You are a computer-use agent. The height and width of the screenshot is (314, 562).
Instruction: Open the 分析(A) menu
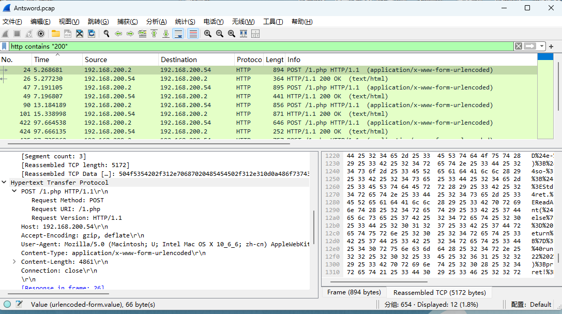click(x=156, y=22)
